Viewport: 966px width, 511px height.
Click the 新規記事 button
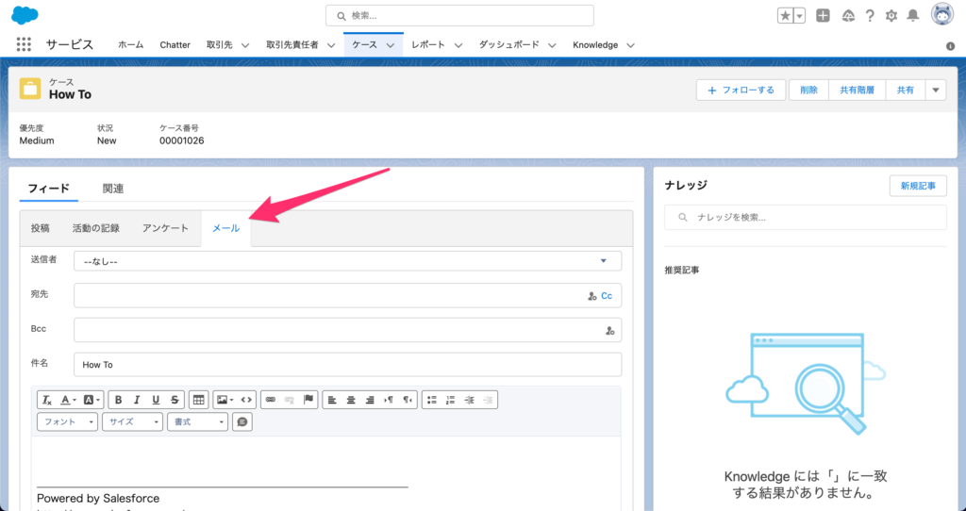[917, 186]
